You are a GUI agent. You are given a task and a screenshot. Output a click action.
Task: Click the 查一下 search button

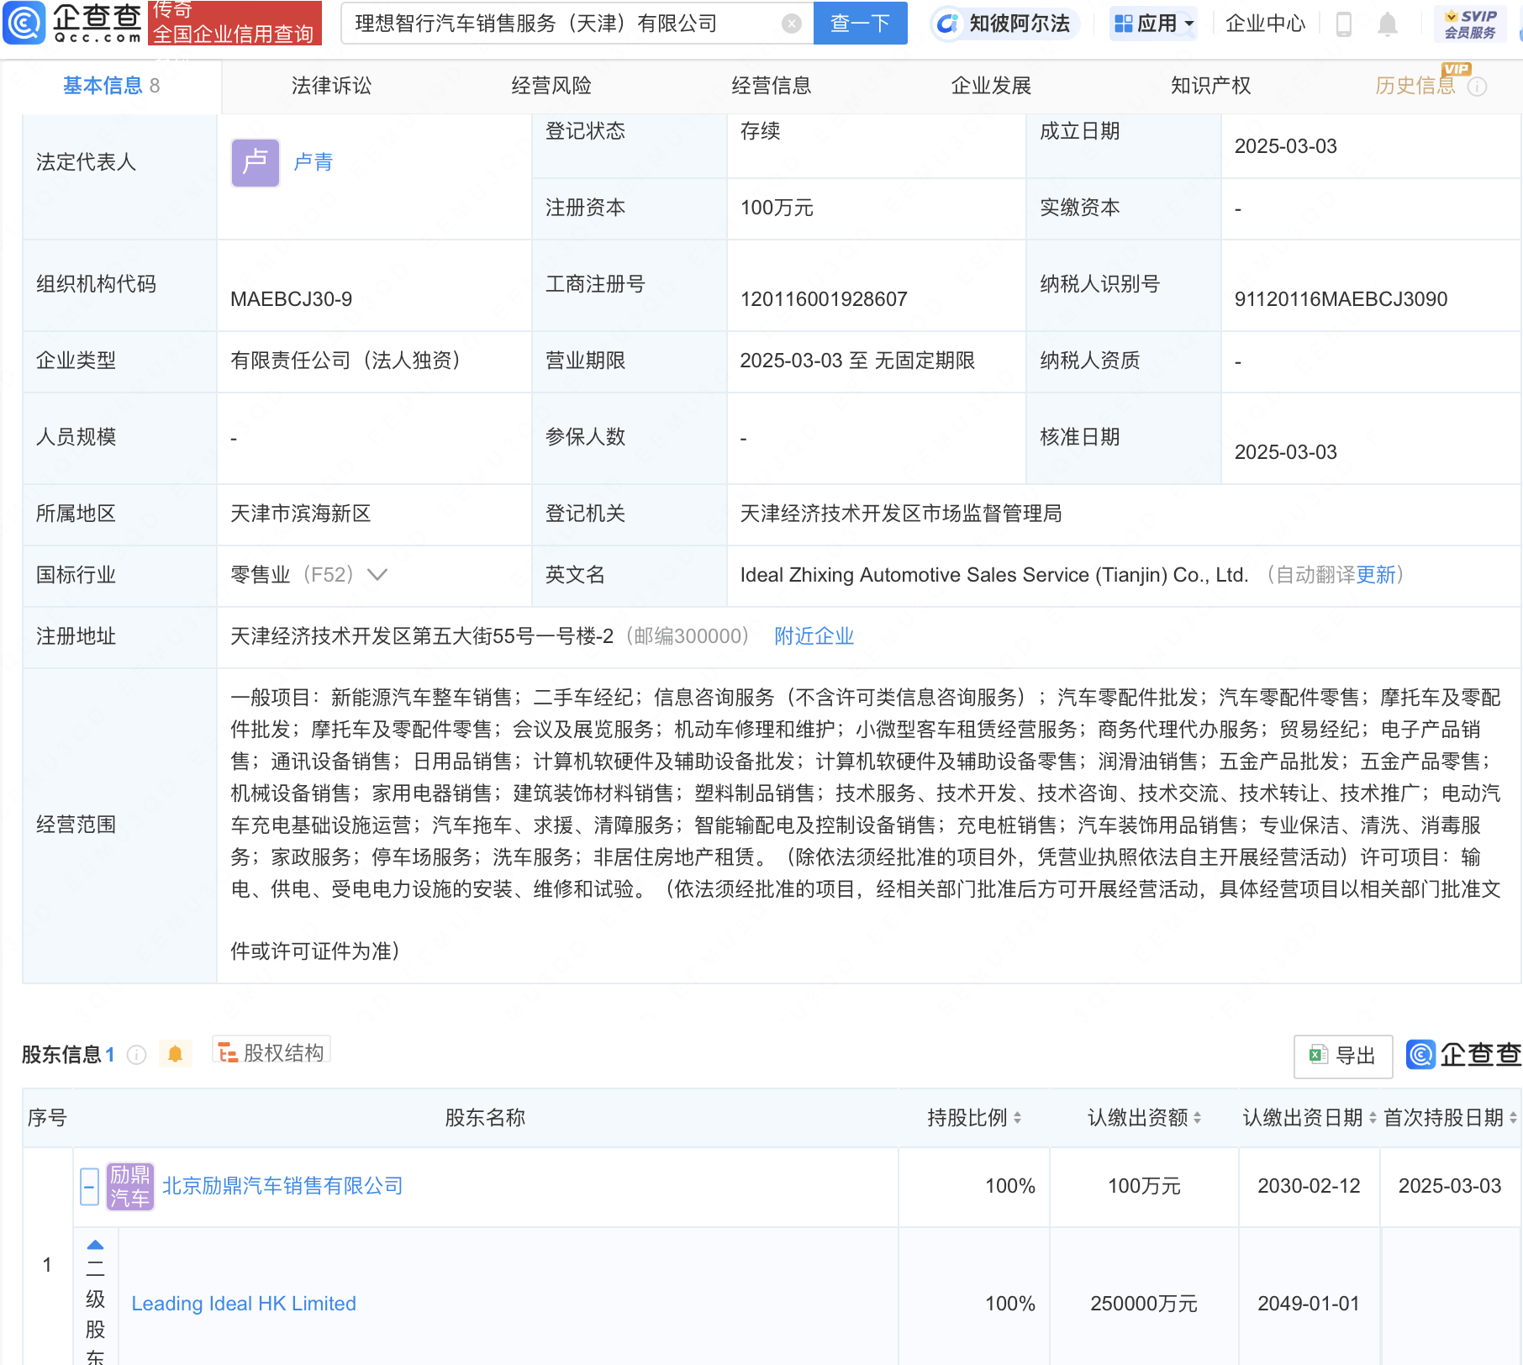[x=860, y=23]
